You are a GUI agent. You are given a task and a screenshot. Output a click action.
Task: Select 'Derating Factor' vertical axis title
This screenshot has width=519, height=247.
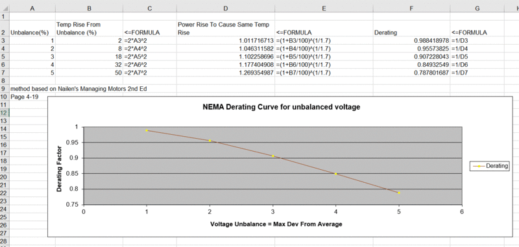[x=59, y=169]
